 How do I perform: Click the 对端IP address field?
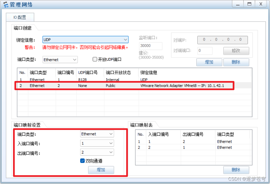click(222, 40)
